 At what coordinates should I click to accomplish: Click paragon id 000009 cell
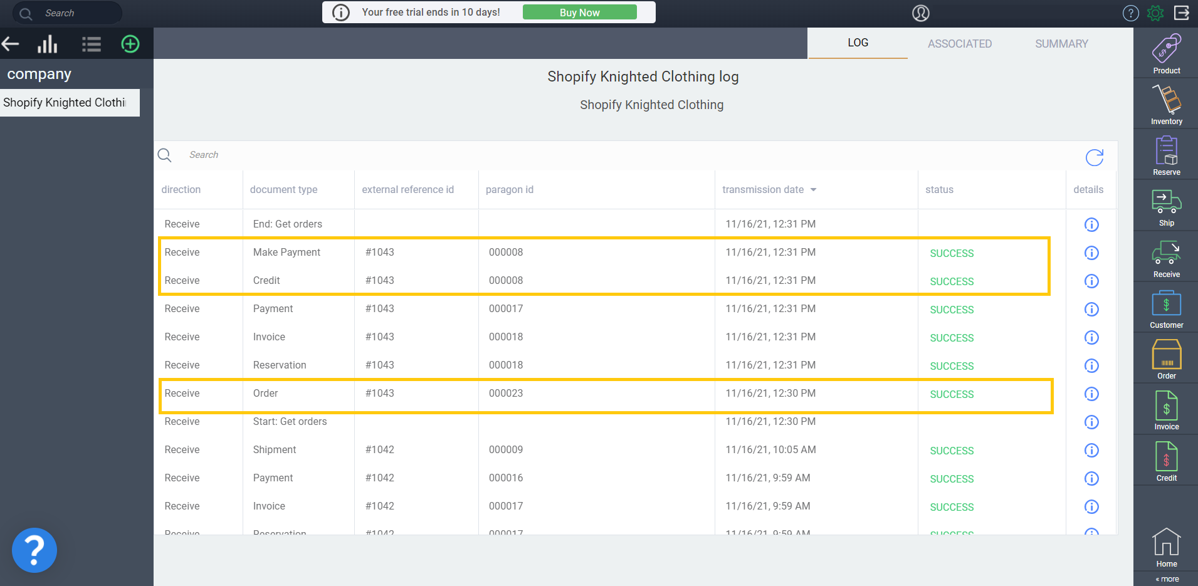pyautogui.click(x=506, y=449)
